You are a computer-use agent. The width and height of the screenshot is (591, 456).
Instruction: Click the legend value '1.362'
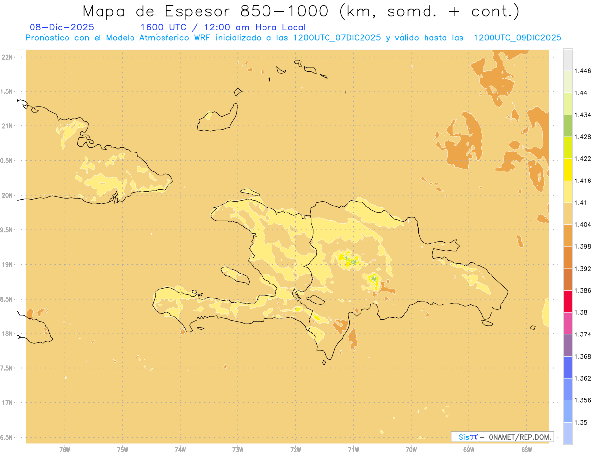[x=583, y=378]
